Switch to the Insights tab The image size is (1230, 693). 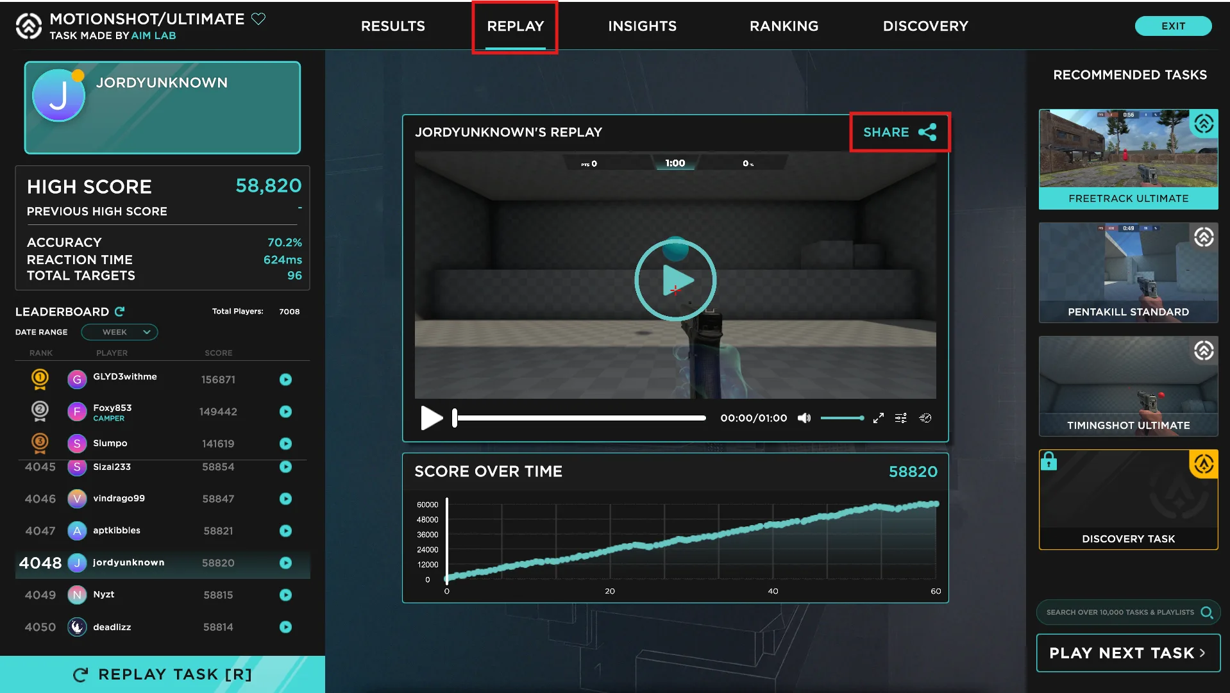[x=642, y=26]
